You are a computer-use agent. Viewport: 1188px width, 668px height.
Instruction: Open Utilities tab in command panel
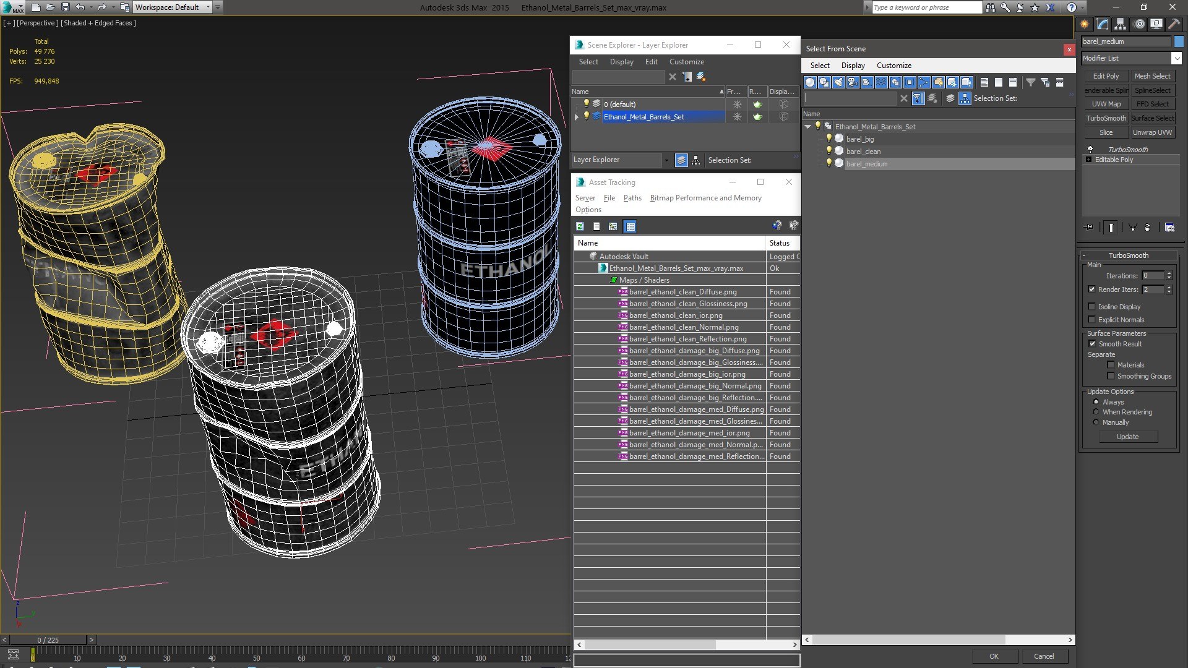pos(1174,24)
